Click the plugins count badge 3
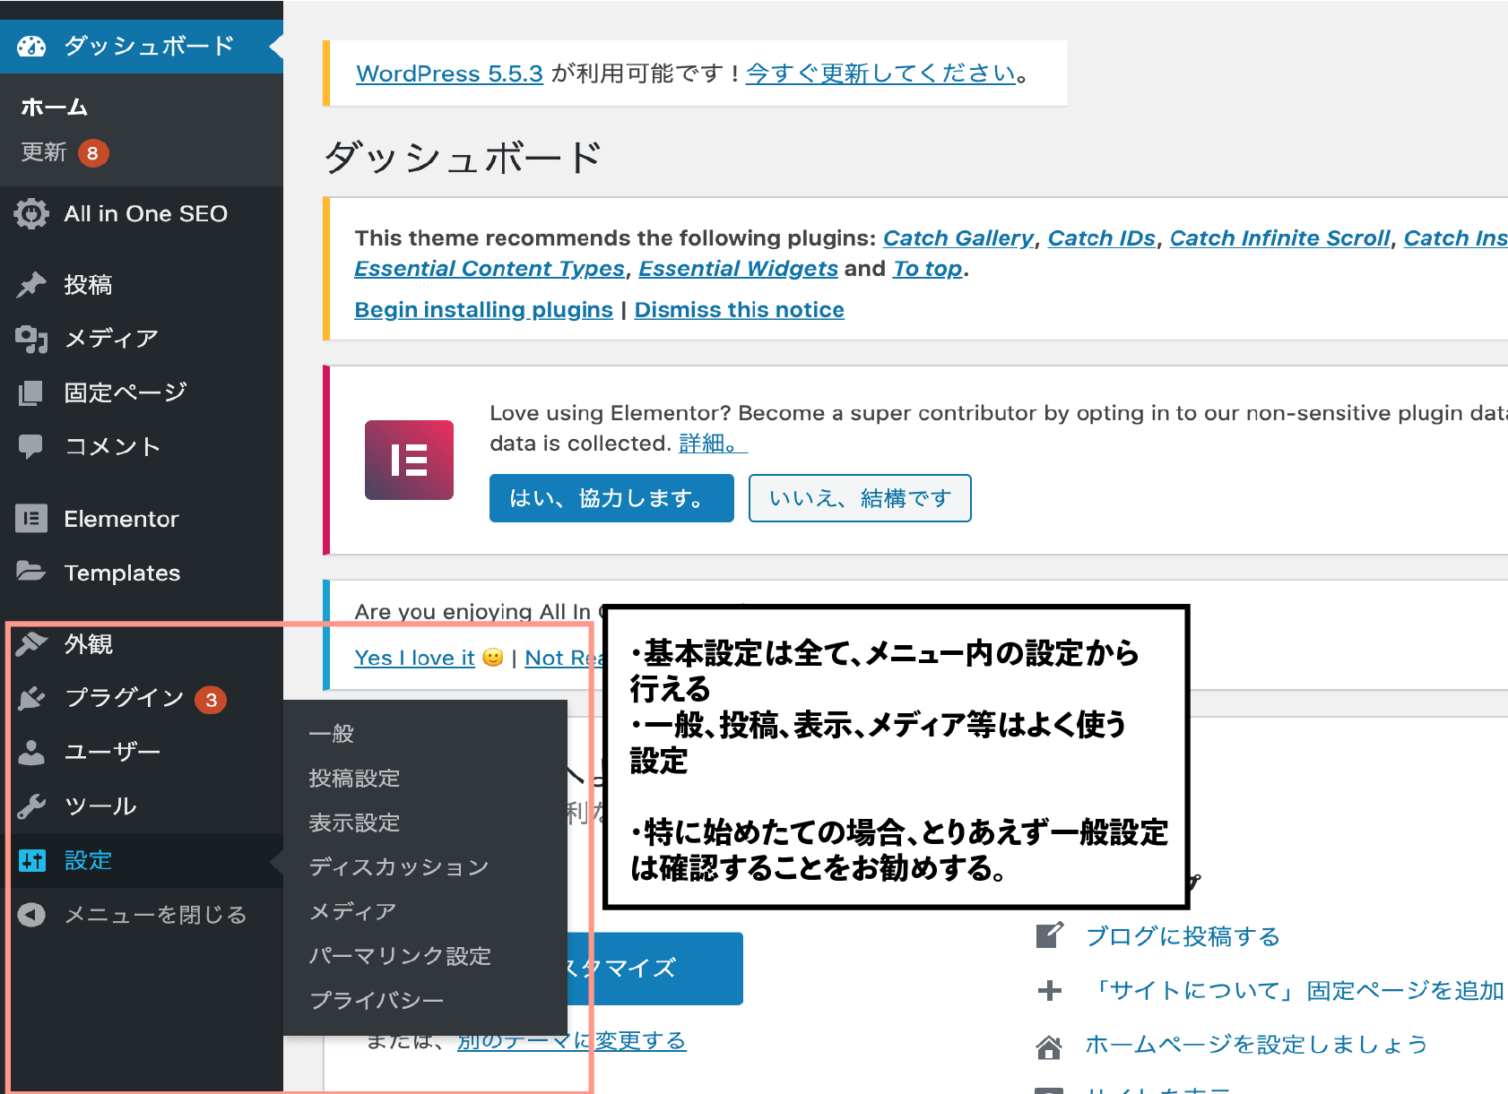The width and height of the screenshot is (1508, 1094). [x=212, y=700]
